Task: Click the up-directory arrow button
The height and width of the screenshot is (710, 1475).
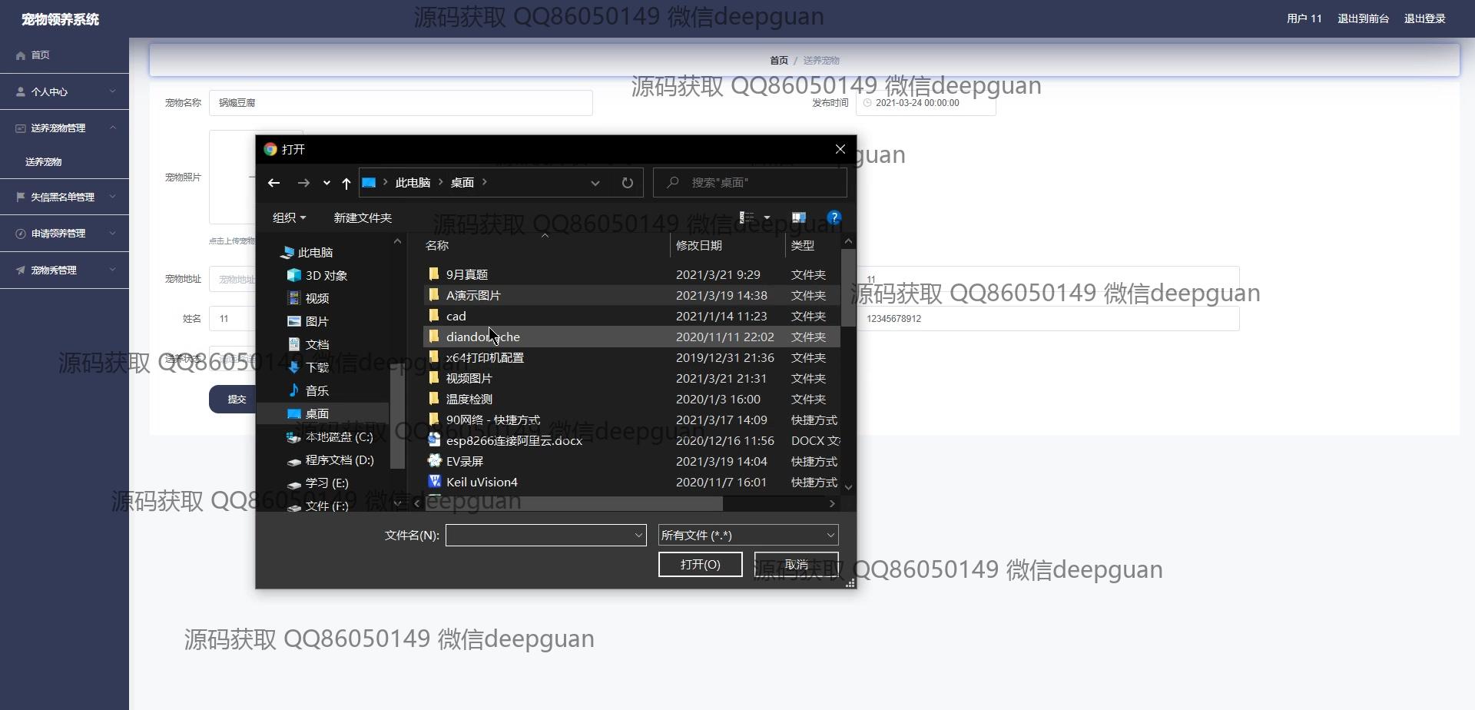Action: 346,183
